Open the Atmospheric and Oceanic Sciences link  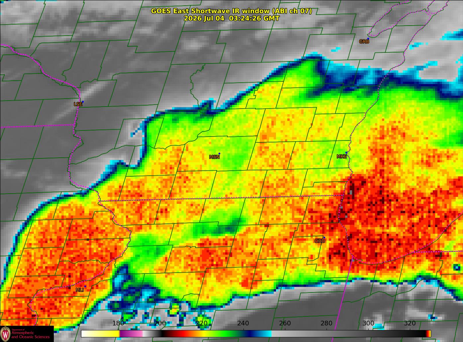click(30, 335)
